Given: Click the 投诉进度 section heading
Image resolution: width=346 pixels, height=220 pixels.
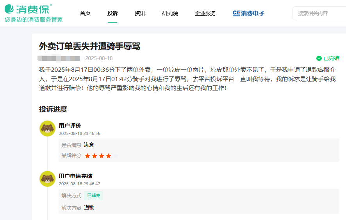Looking at the screenshot, I should tap(53, 109).
